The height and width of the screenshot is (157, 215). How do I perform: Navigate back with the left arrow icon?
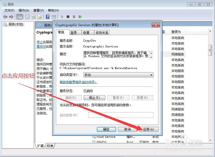[5, 17]
